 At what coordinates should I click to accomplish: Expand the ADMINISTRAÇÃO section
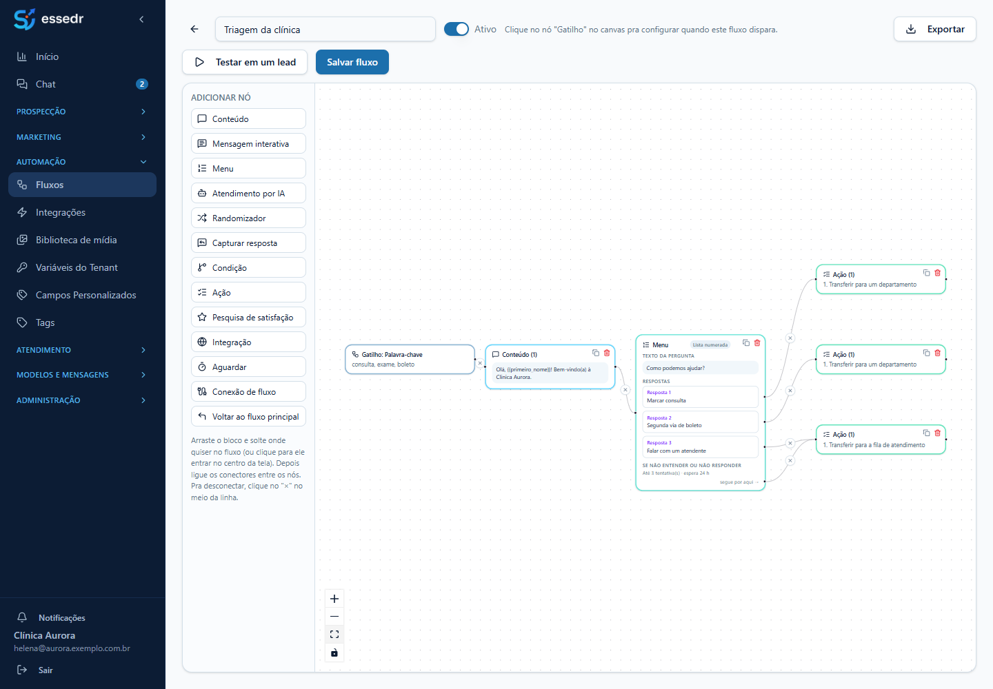(x=82, y=400)
